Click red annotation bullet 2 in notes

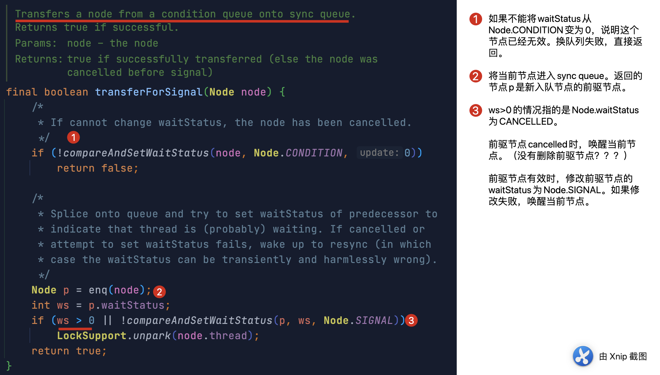click(x=475, y=76)
